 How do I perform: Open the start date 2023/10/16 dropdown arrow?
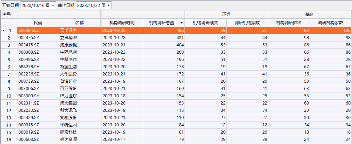pyautogui.click(x=53, y=6)
